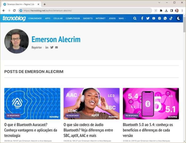Open CELULAR menu item
Image resolution: width=186 pixels, height=143 pixels.
[x=58, y=18]
